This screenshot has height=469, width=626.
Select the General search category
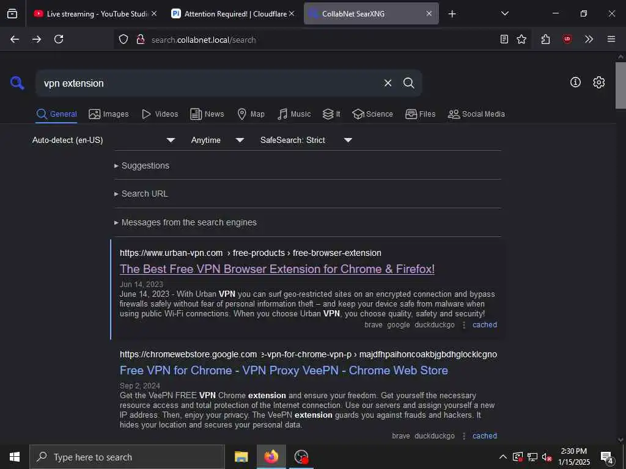(x=56, y=114)
